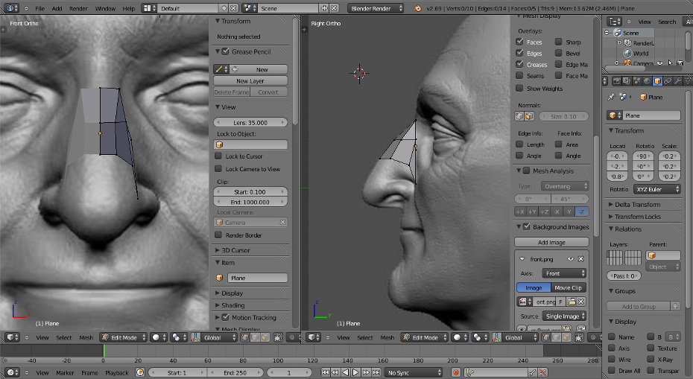Viewport: 693px width, 379px height.
Task: Click the New Layer button
Action: 250,81
